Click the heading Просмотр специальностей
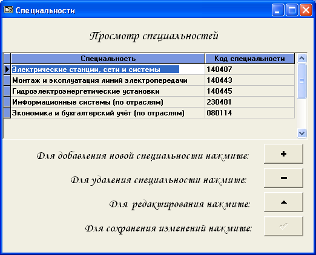Screen dimensions: 316x255 pos(154,36)
